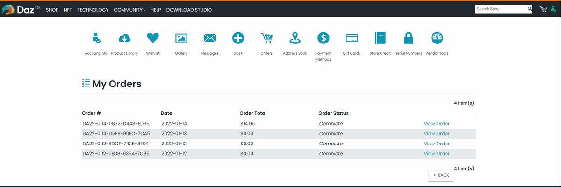Click the BACK button
561x187 pixels.
441,175
